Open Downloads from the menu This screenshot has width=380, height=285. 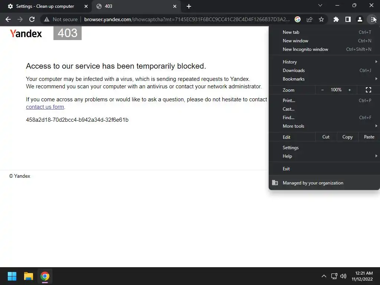click(324, 70)
